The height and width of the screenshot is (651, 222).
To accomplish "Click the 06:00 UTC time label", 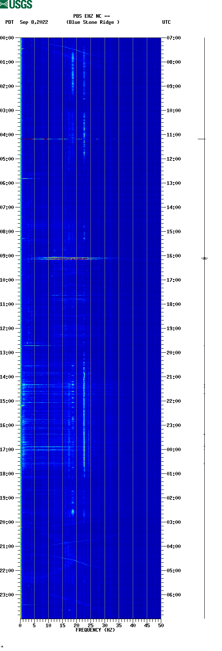I will [174, 595].
